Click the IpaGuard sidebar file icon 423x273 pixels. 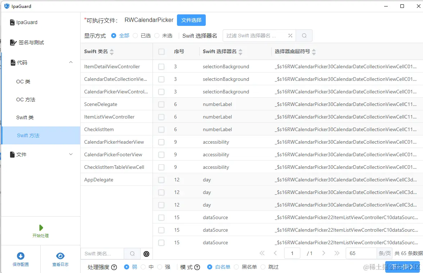pyautogui.click(x=12, y=22)
